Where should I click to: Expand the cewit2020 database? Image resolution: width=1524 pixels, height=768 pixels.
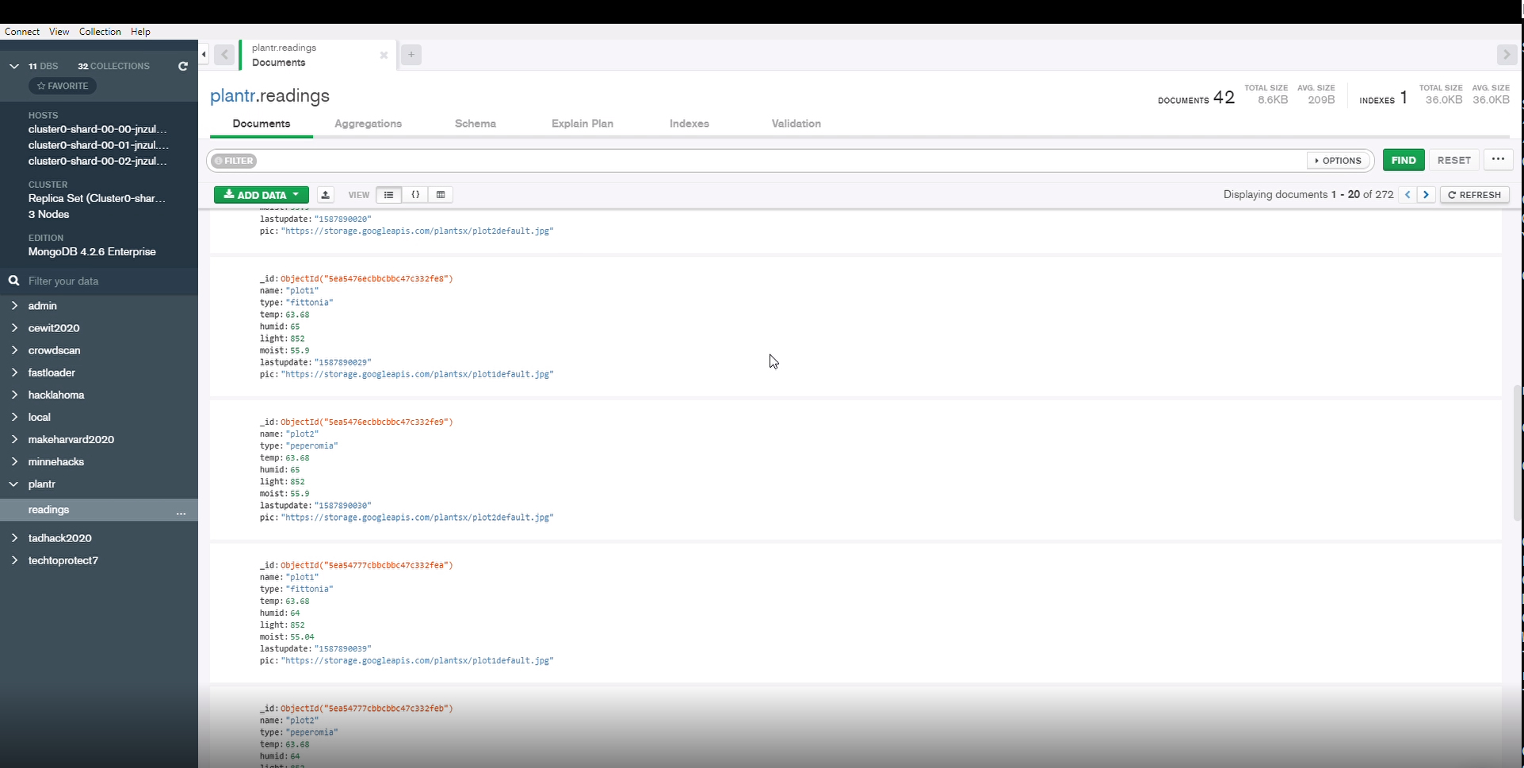coord(14,327)
